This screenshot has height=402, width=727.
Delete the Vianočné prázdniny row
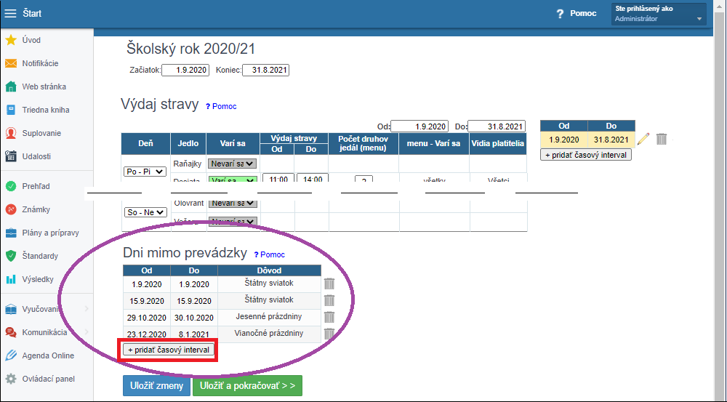329,334
